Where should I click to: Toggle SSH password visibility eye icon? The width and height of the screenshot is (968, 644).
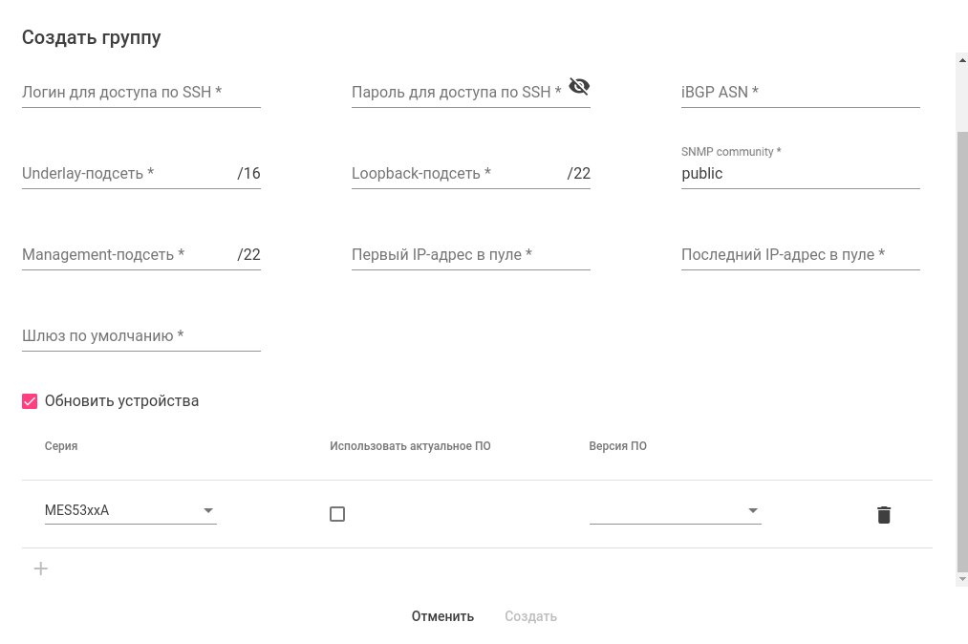click(579, 87)
